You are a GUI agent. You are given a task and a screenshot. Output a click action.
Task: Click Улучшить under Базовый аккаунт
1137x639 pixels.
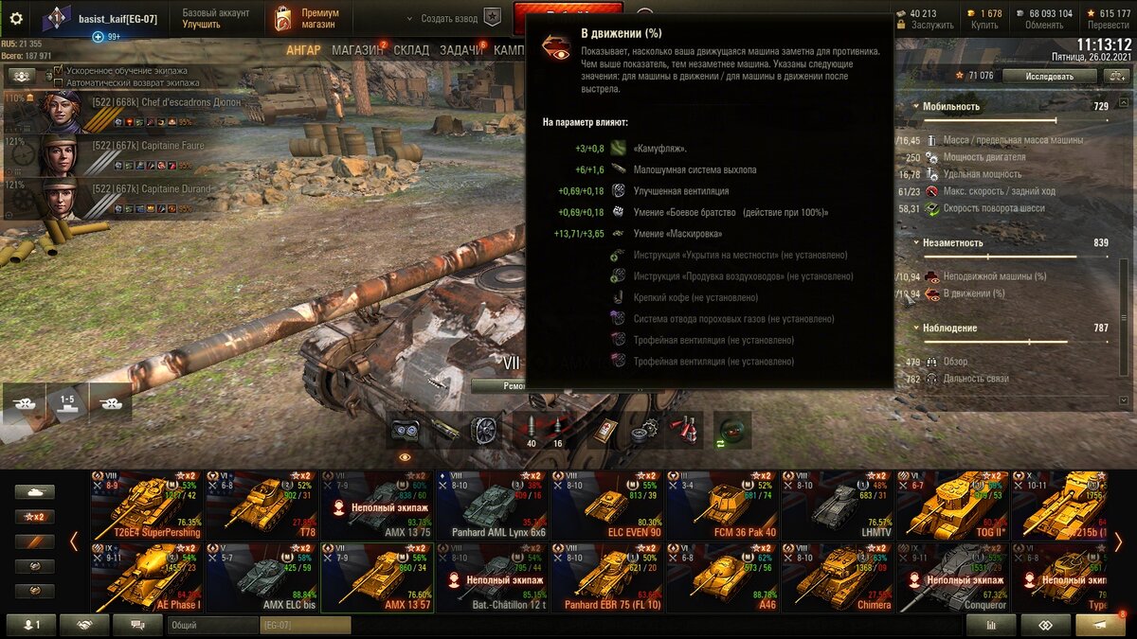(x=201, y=25)
